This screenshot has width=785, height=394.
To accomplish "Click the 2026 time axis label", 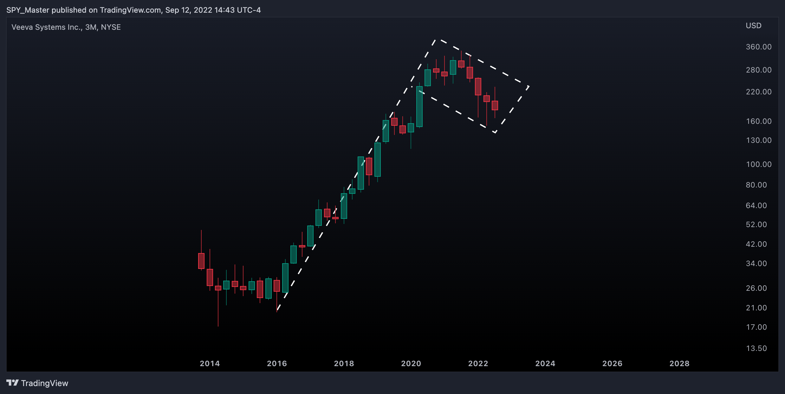I will pyautogui.click(x=613, y=364).
